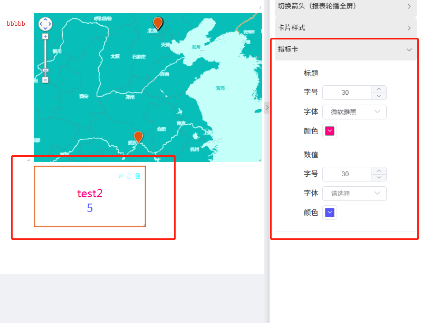Increase 数值 字号 with up arrow
Screen dimensions: 422x323
click(x=379, y=171)
